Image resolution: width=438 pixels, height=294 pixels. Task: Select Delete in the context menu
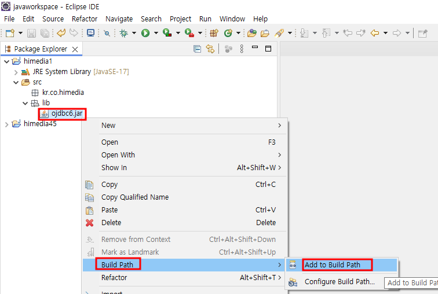click(185, 223)
